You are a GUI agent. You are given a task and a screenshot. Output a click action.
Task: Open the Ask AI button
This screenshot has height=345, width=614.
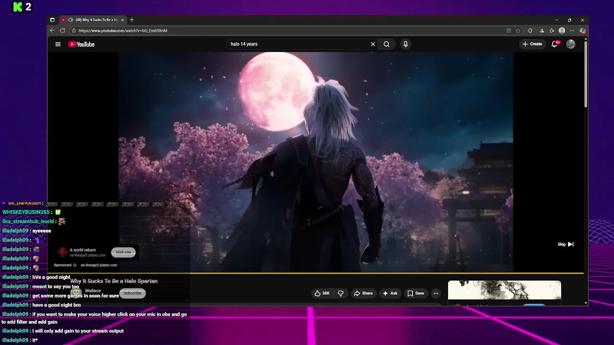390,293
